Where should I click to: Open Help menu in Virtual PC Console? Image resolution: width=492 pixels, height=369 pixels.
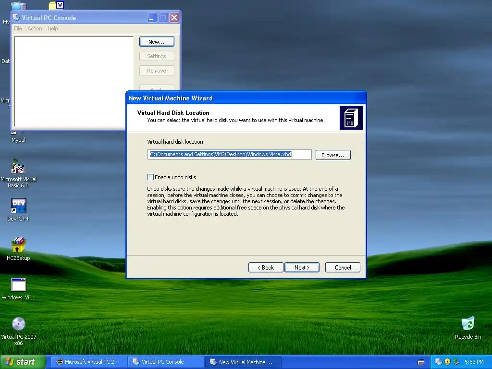[53, 28]
